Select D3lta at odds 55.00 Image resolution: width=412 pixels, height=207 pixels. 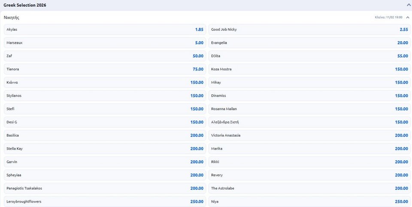[309, 56]
